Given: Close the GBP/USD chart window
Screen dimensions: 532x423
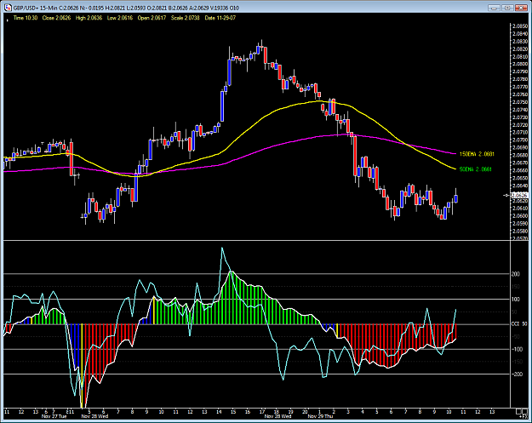Looking at the screenshot, I should (x=521, y=8).
